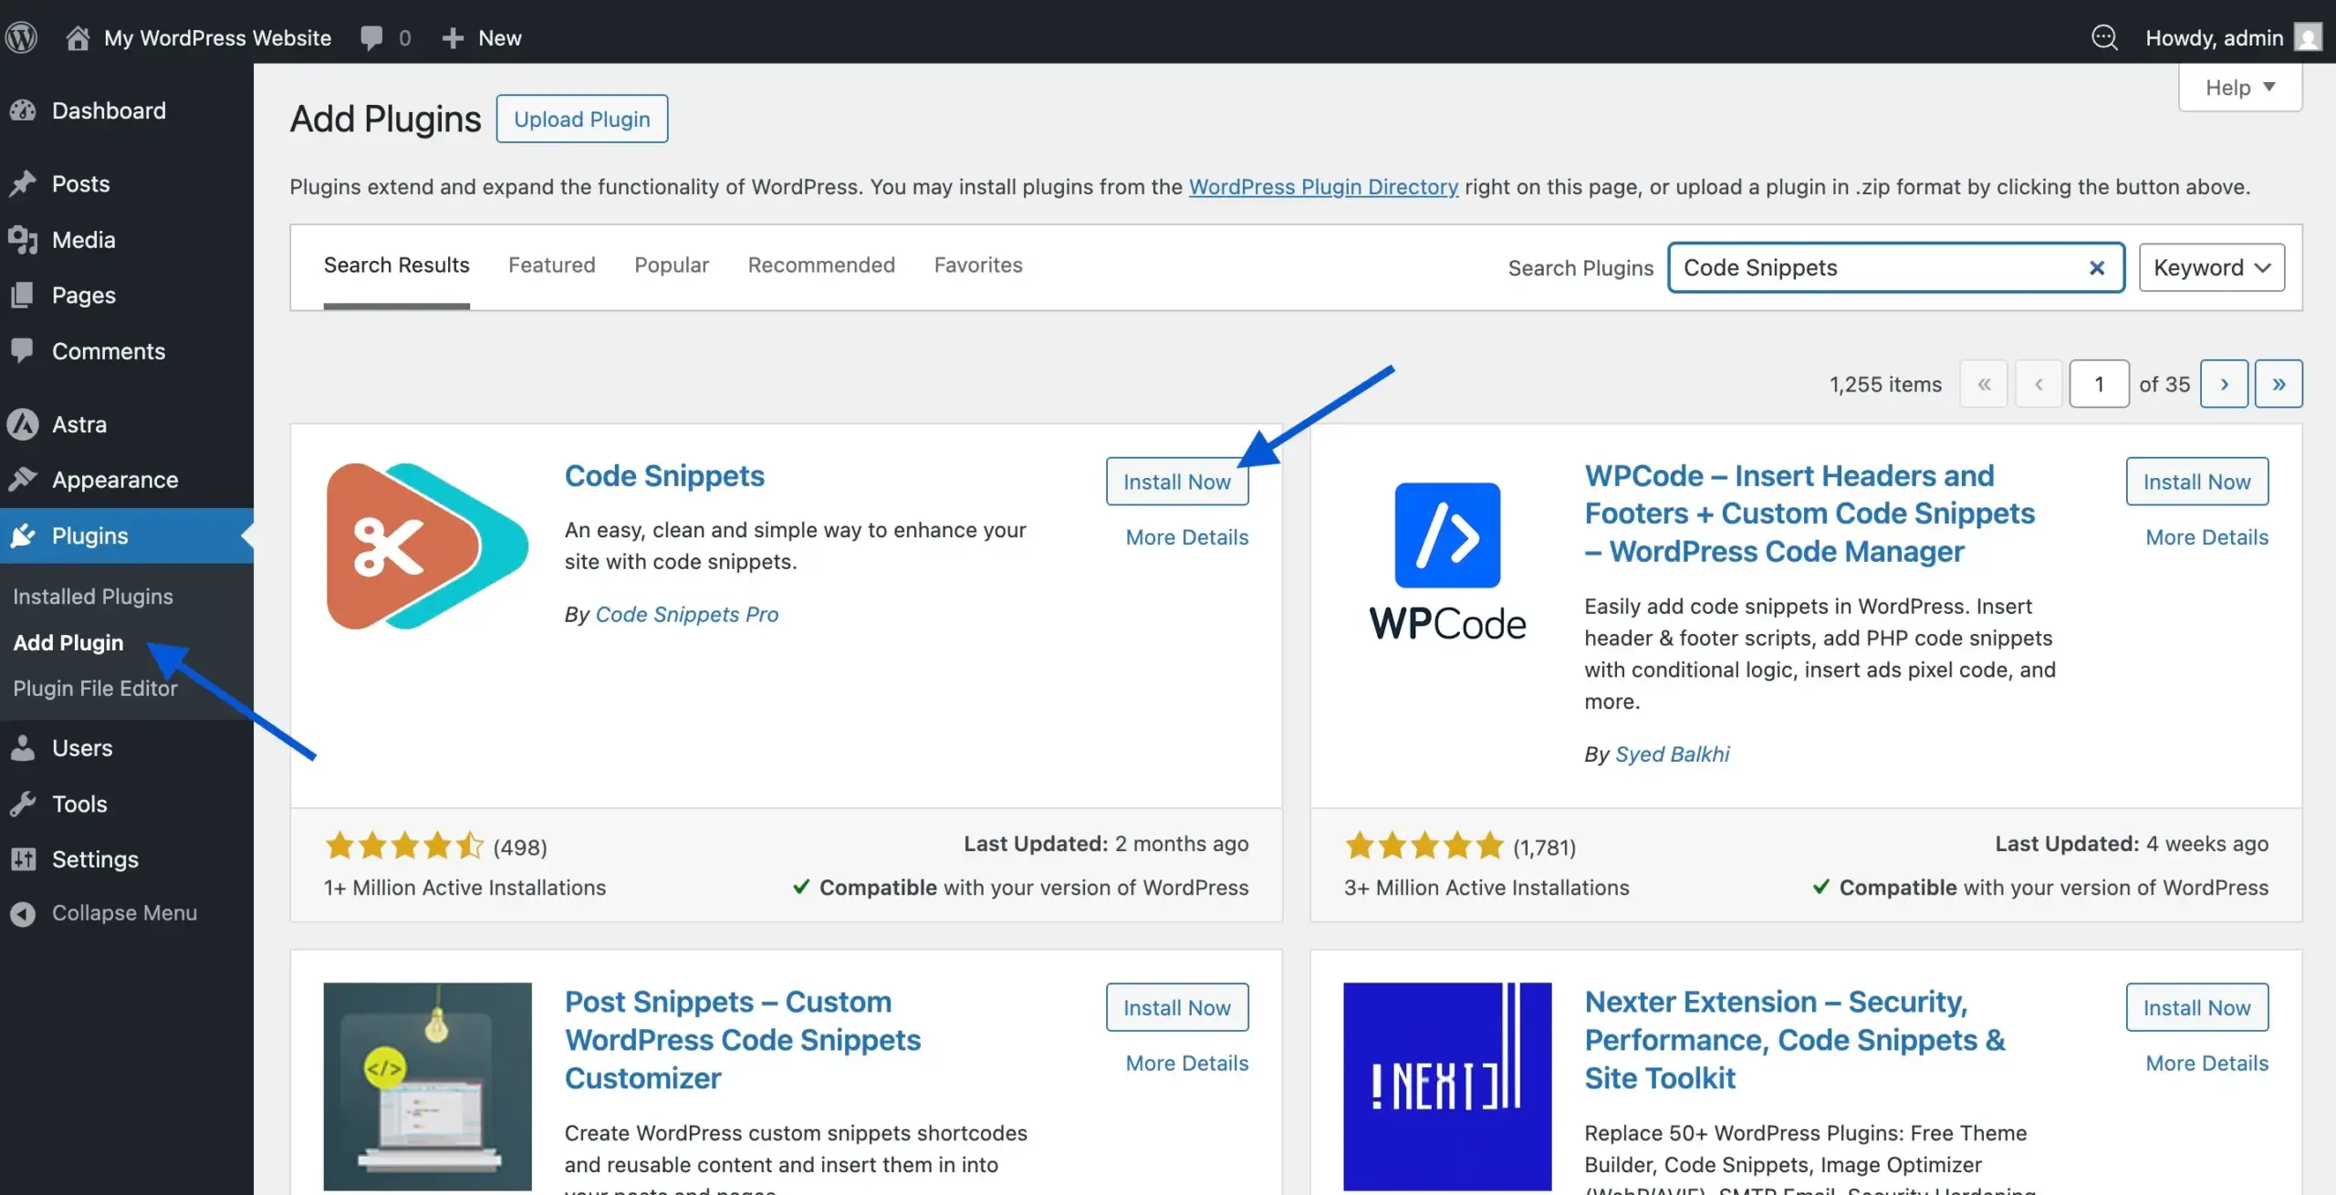2336x1195 pixels.
Task: Click the current page number field
Action: (2099, 384)
